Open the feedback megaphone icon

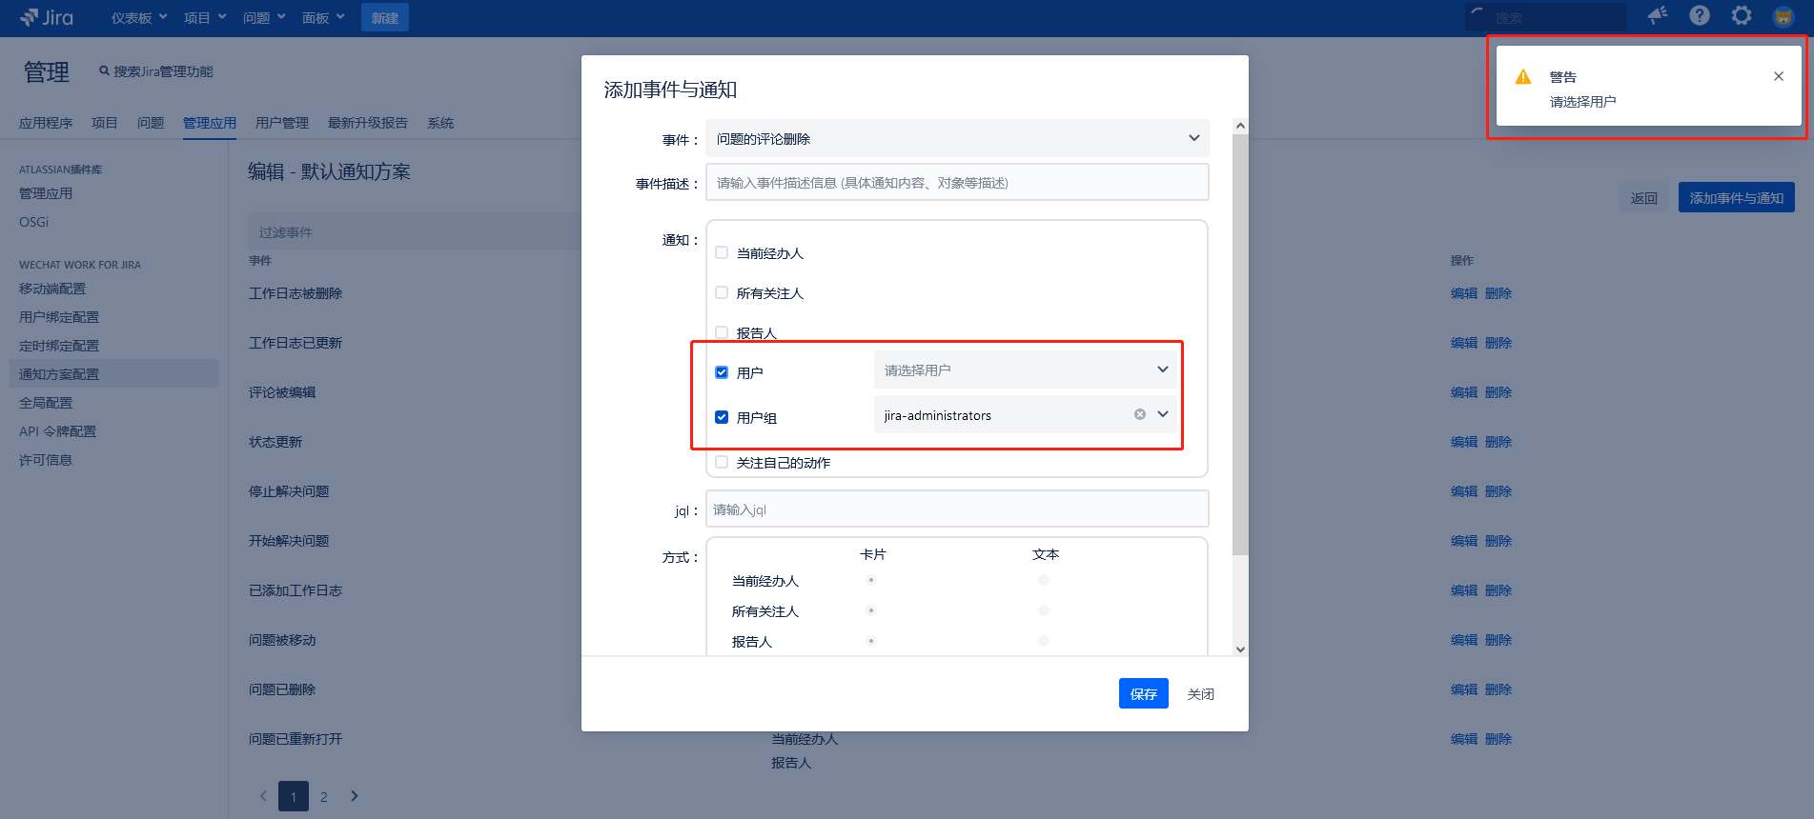[x=1658, y=15]
